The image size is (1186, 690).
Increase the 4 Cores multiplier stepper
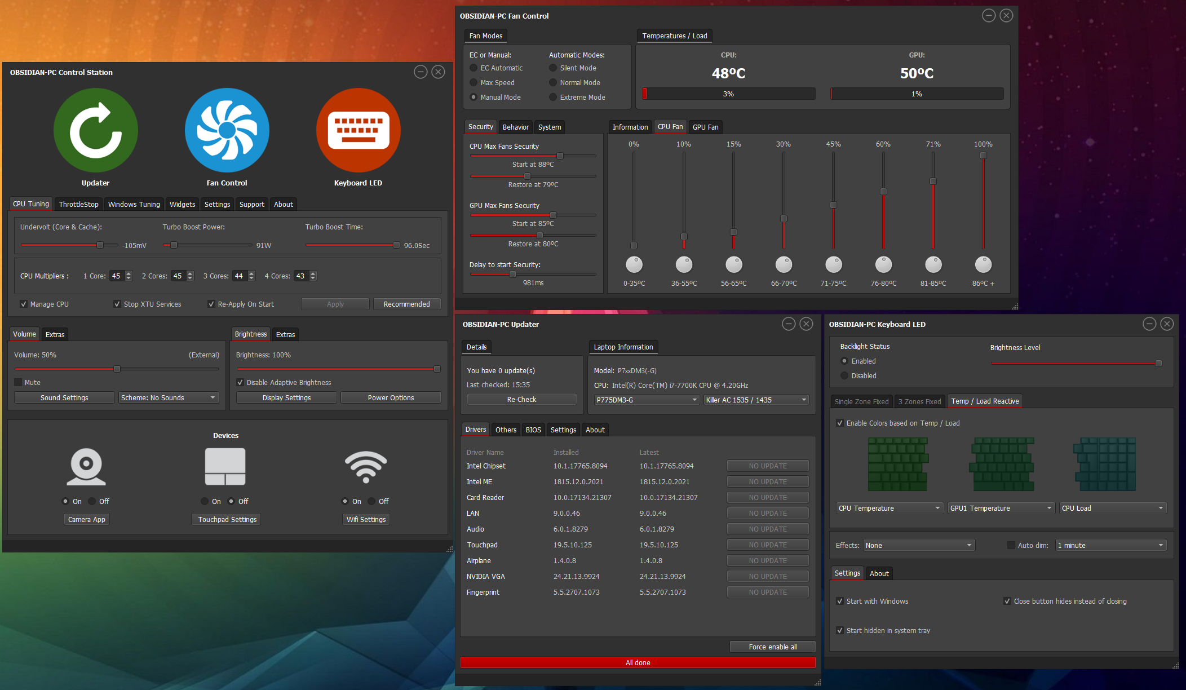pyautogui.click(x=313, y=273)
